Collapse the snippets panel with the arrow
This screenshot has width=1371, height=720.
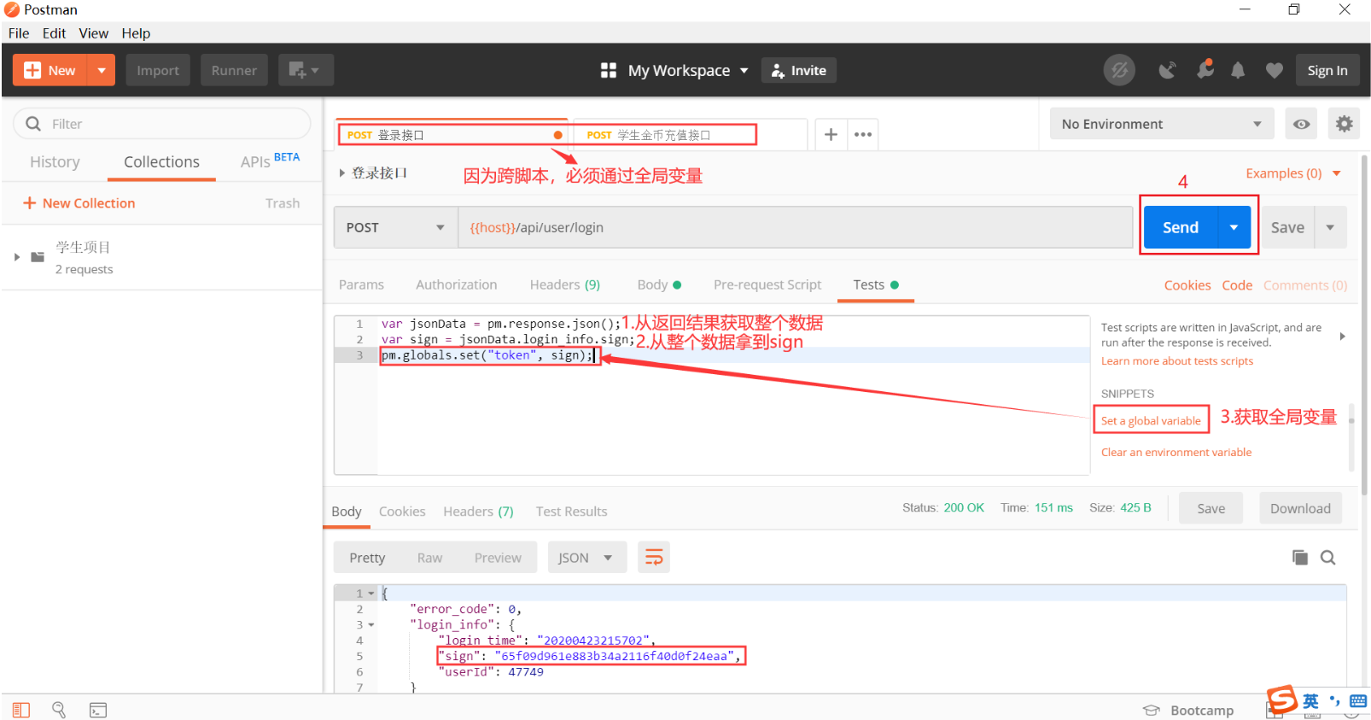pyautogui.click(x=1342, y=337)
